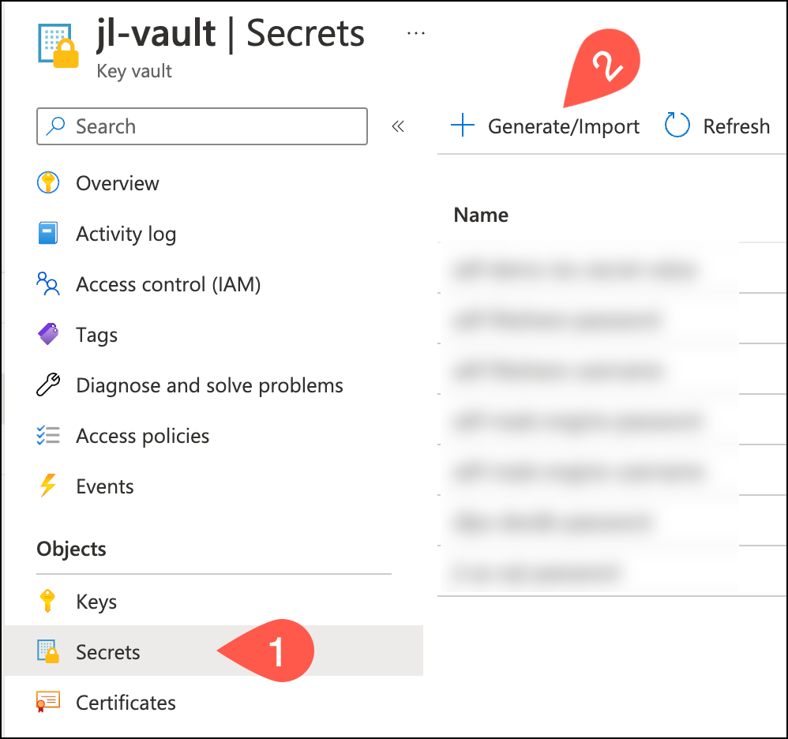
Task: Click the Events lightning bolt icon
Action: click(48, 486)
